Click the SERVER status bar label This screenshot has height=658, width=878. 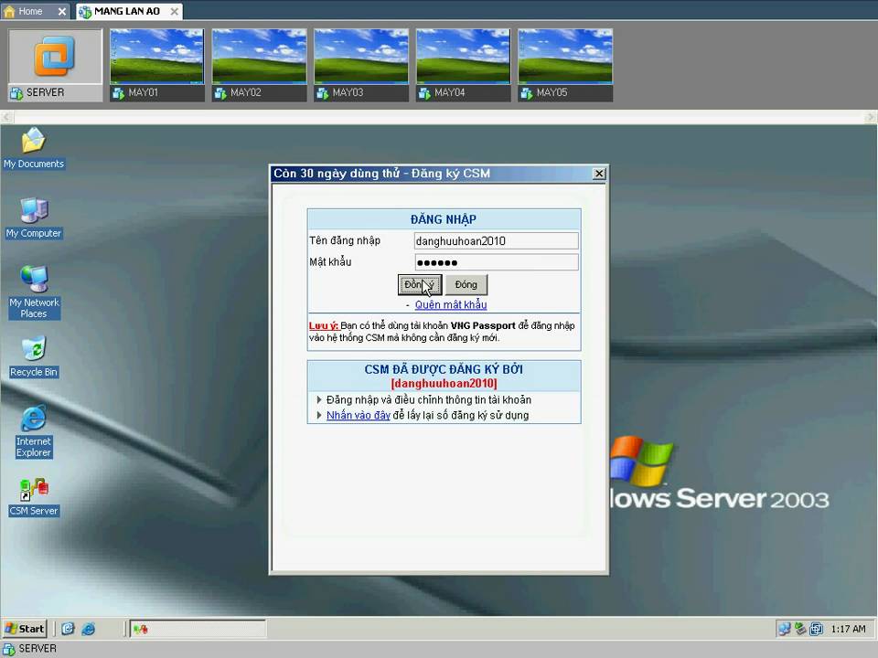click(37, 649)
